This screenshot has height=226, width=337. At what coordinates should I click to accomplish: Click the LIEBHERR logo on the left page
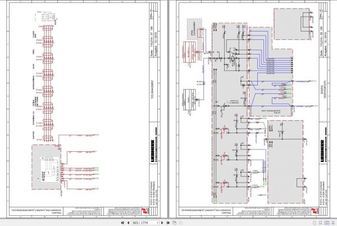[152, 151]
